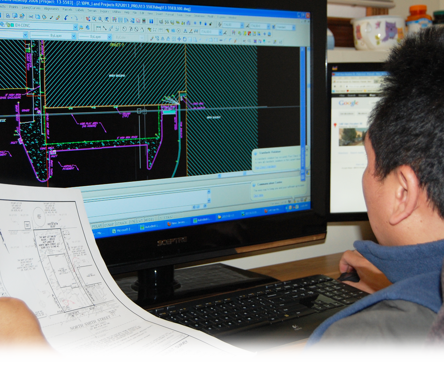Screen dimensions: 444x380
Task: Click the 'KIDS PLAY AREA' label in drawing
Action: pos(90,125)
